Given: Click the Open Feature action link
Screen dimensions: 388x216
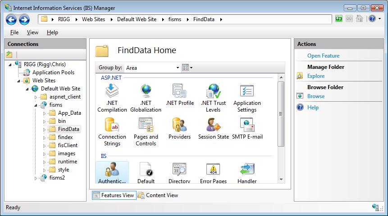Looking at the screenshot, I should click(323, 56).
